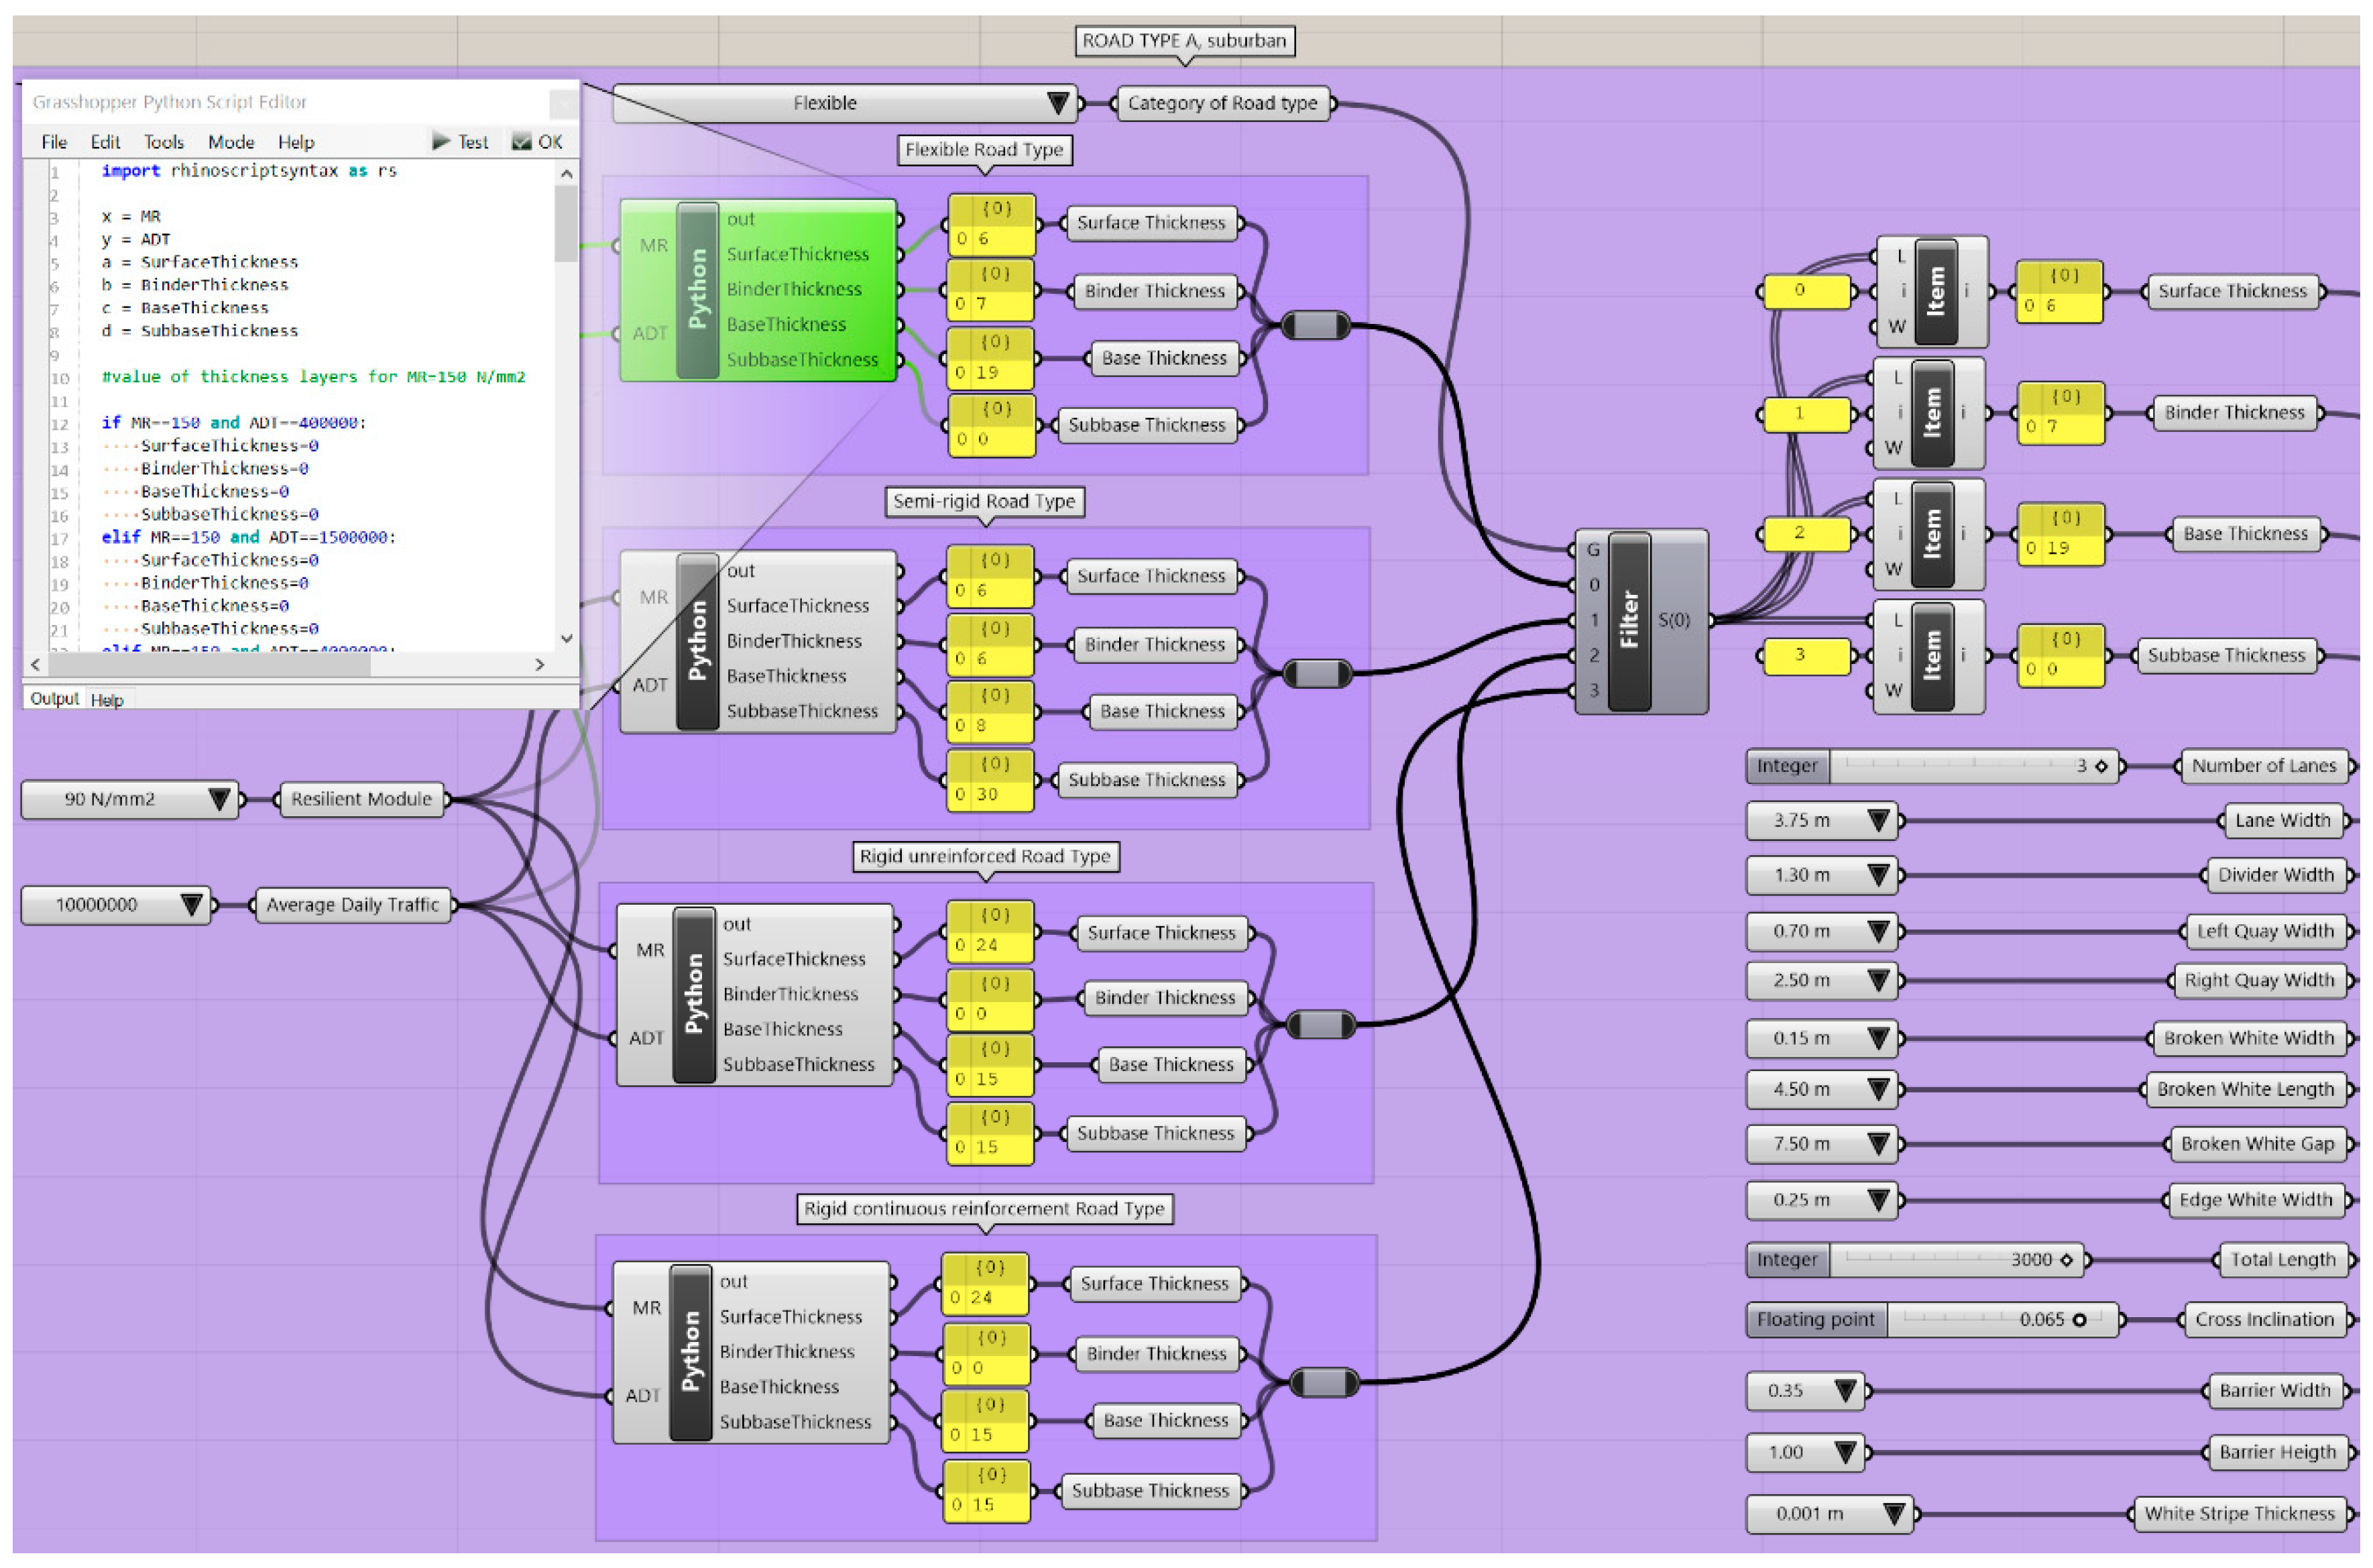This screenshot has width=2373, height=1568.
Task: Open the Mode menu in script editor
Action: pos(231,142)
